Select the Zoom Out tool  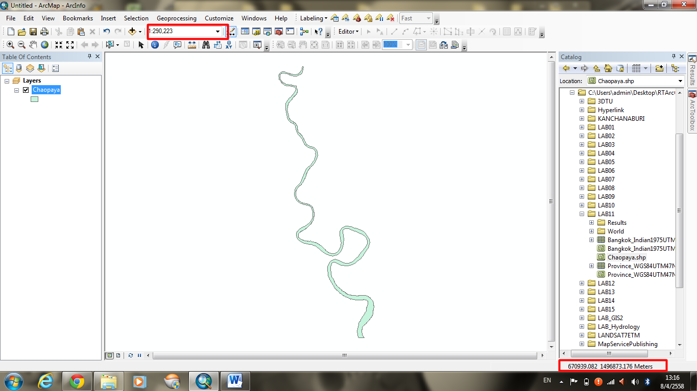(21, 45)
